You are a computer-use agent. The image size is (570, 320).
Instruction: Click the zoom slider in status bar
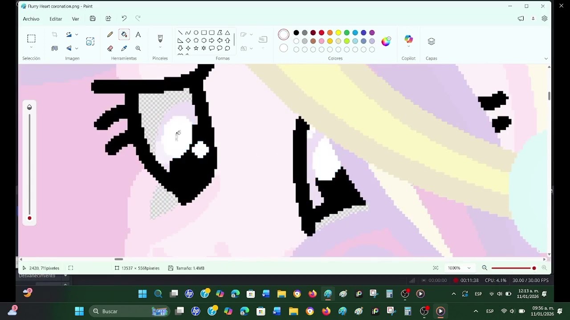513,268
